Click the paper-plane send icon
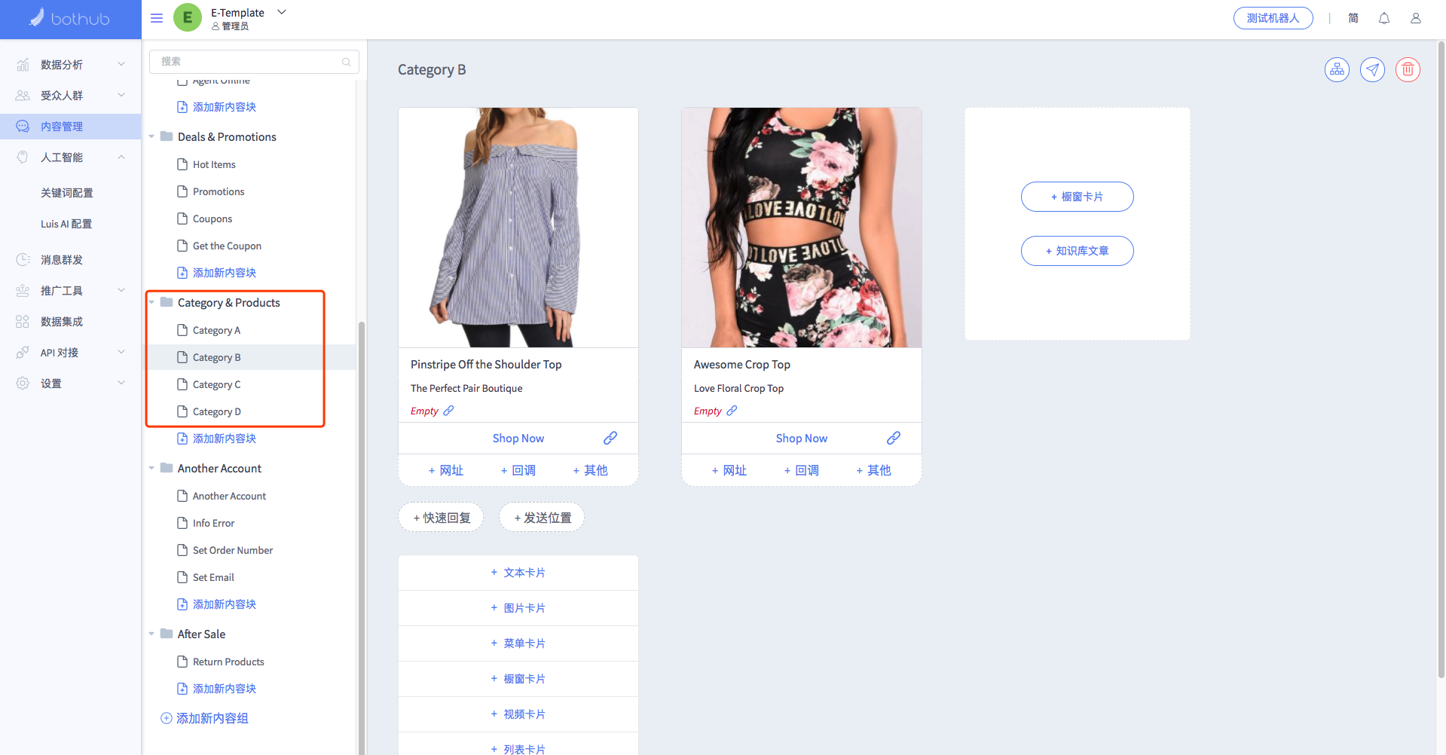The image size is (1446, 755). pyautogui.click(x=1372, y=70)
